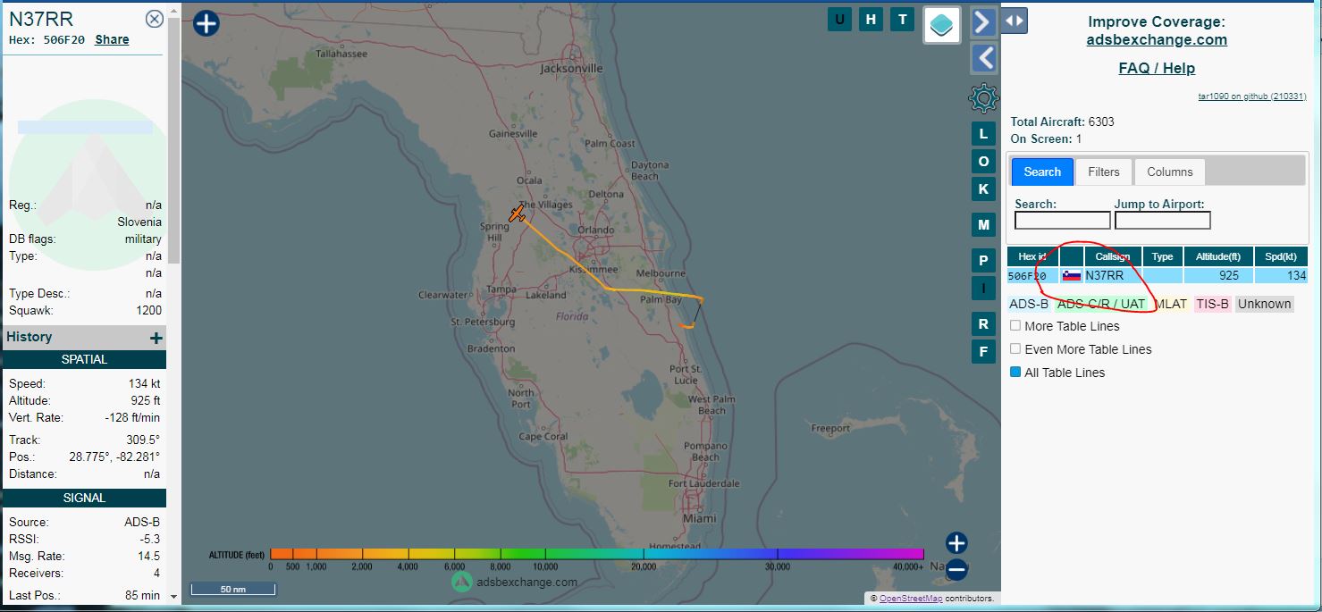Toggle the sidebar width double-arrow button

click(1015, 21)
